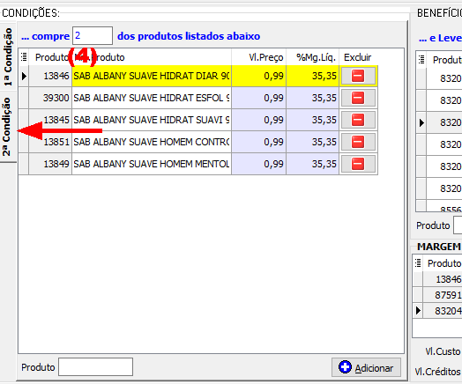
Task: Delete product 13845 with its red minus button
Action: 358,120
